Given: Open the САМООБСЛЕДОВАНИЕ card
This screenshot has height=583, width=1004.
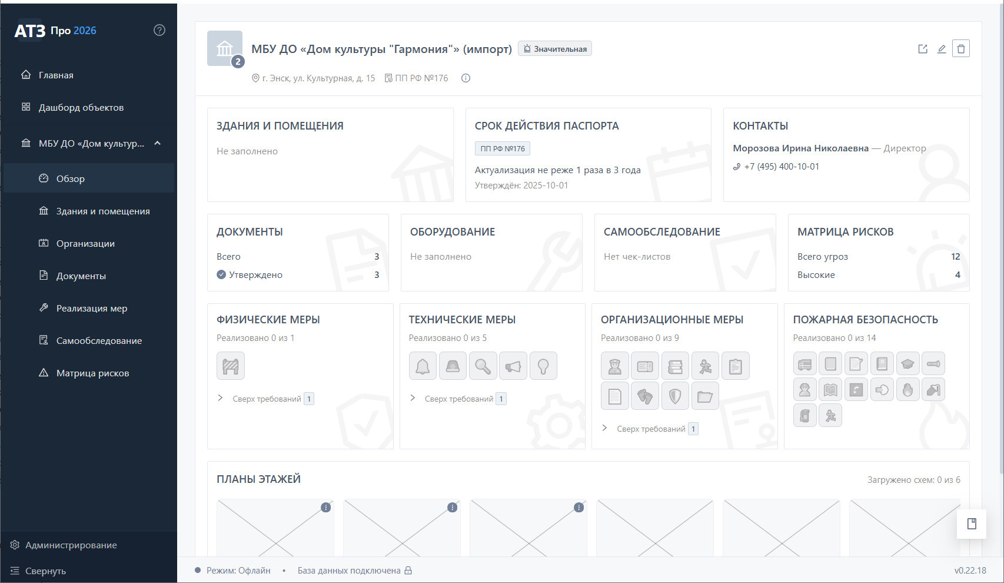Looking at the screenshot, I should pos(685,253).
